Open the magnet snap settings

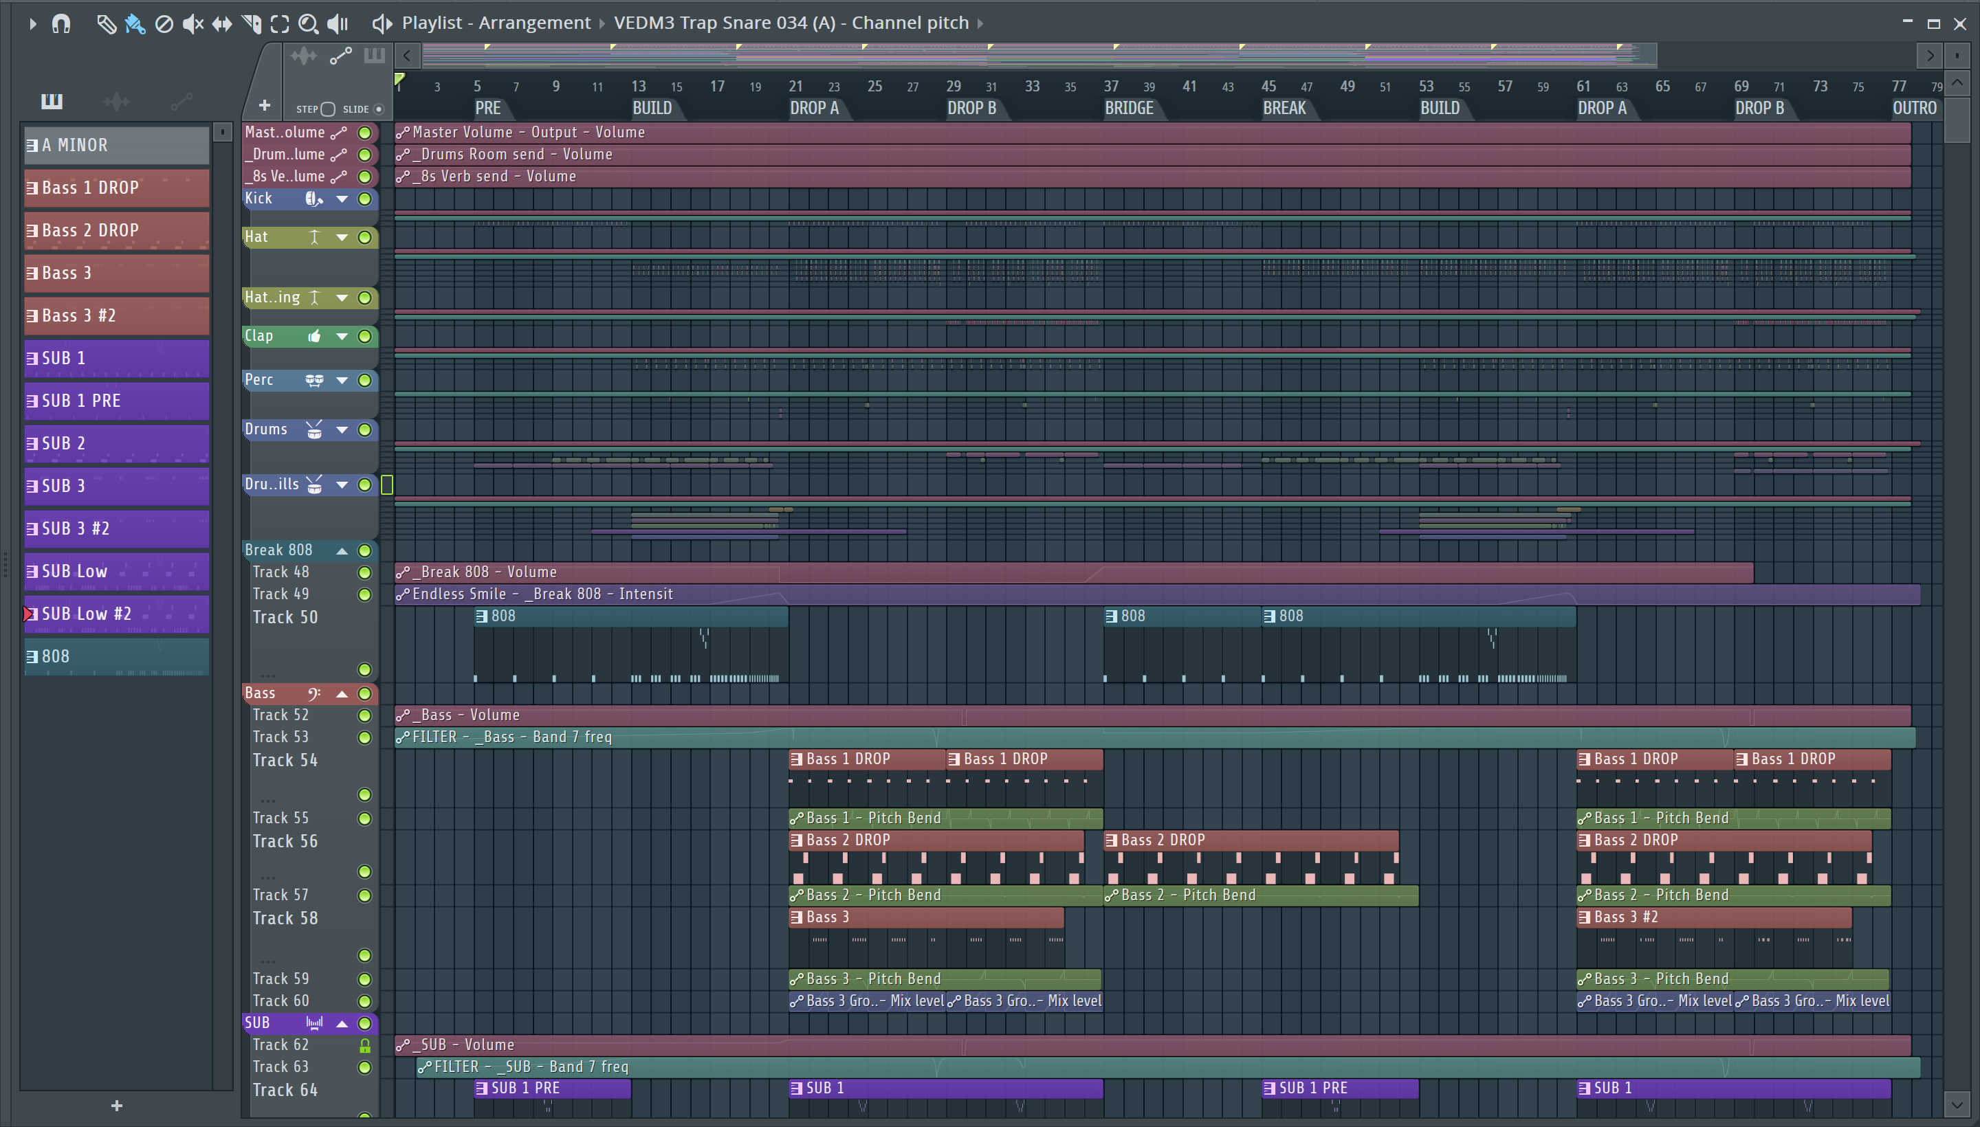point(61,24)
